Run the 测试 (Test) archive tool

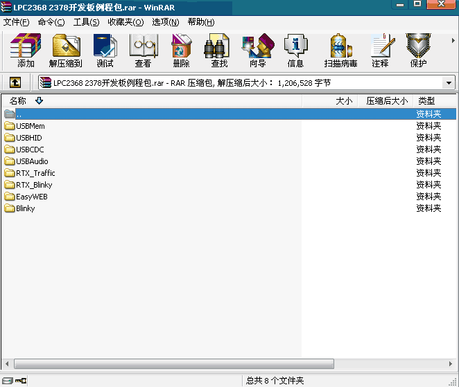click(x=105, y=51)
